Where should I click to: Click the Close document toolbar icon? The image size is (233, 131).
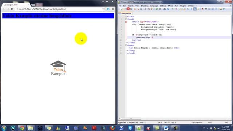click(135, 9)
